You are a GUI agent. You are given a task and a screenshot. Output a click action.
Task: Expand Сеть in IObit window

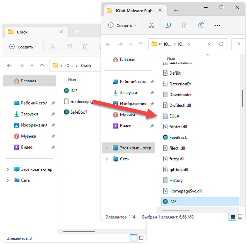click(107, 159)
